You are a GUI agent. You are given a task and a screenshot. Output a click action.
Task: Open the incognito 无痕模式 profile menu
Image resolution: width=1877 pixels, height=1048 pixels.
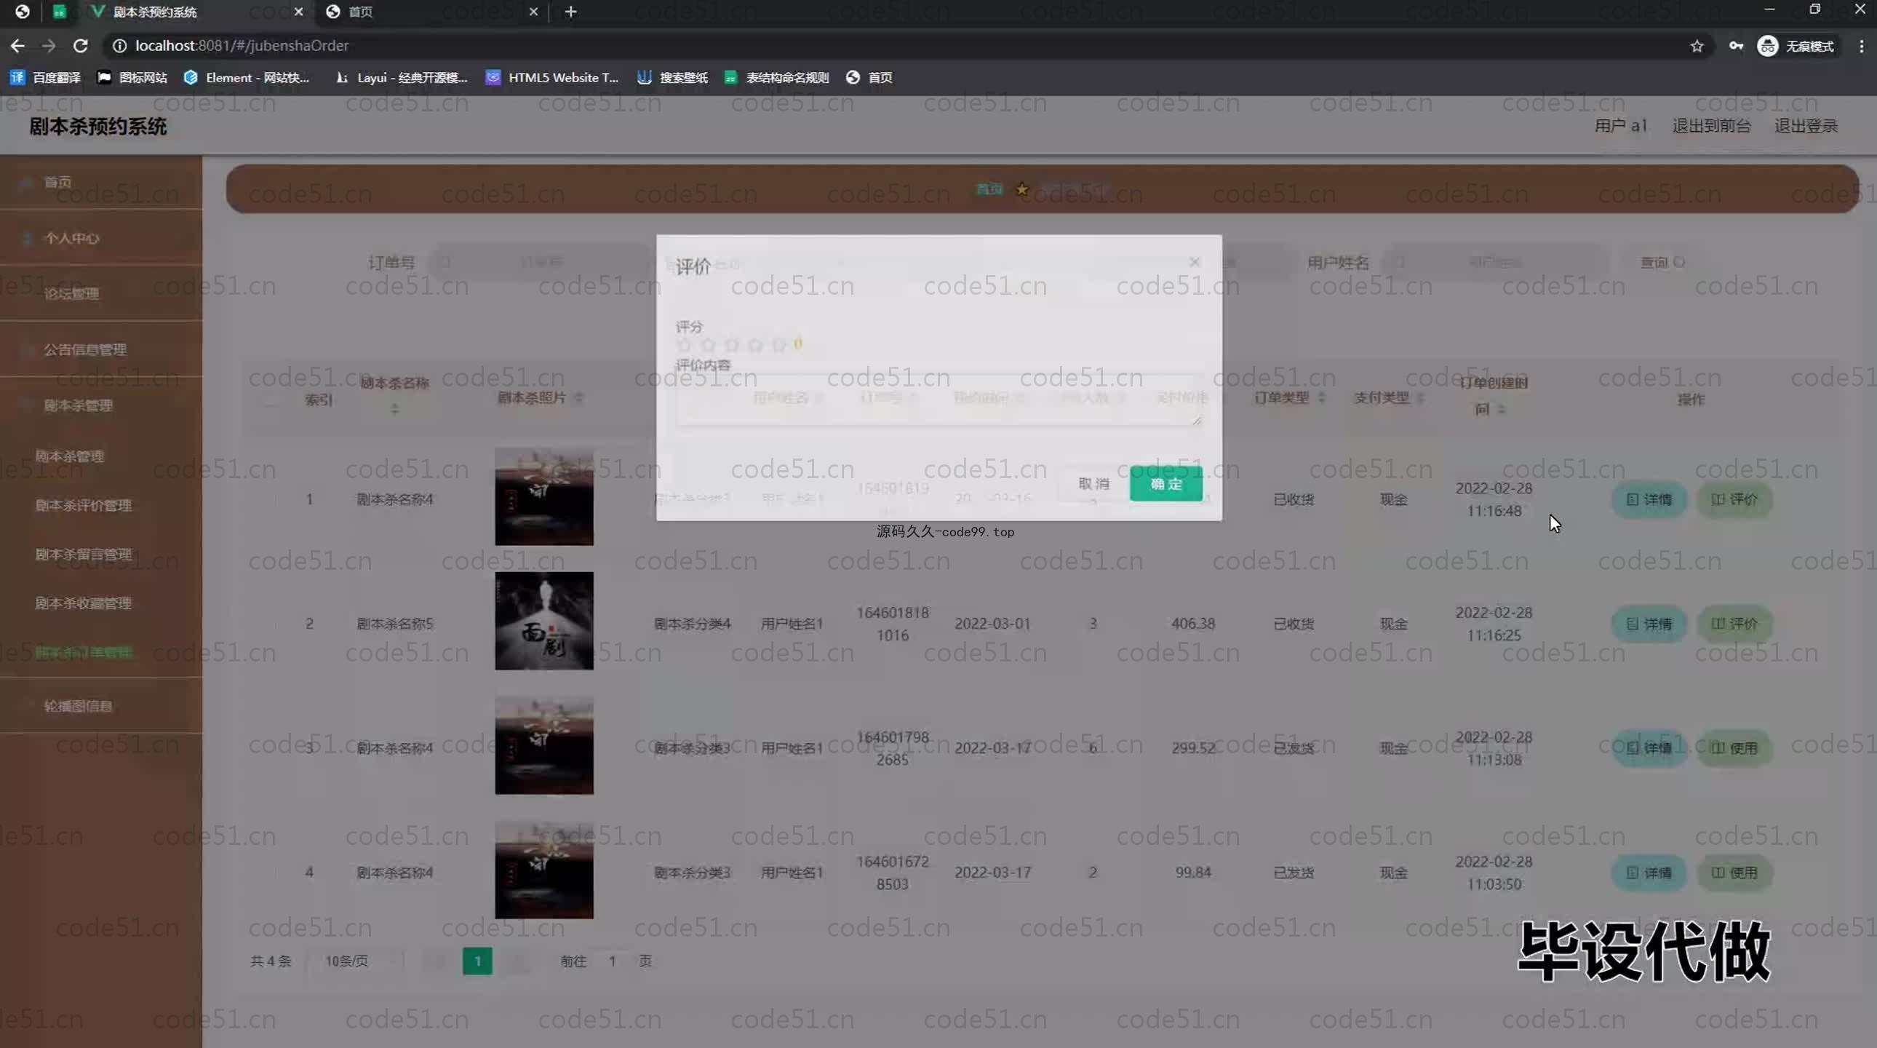pos(1796,46)
